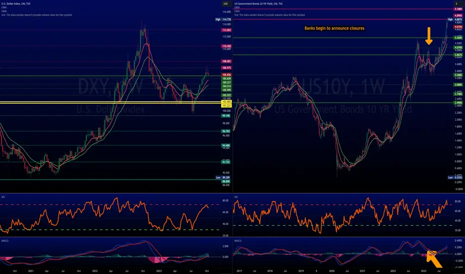Click the 4.360% yield level label
Viewport: 465px width, 274px height.
(458, 38)
